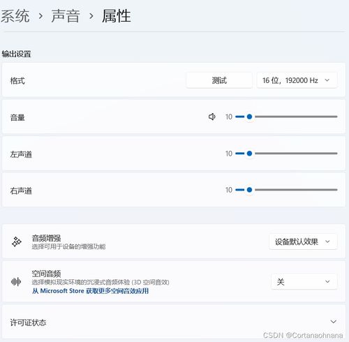Image resolution: width=349 pixels, height=342 pixels.
Task: Open the spatial audio 关 dropdown
Action: [x=304, y=282]
